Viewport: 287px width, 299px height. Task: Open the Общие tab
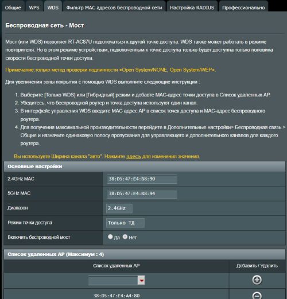13,7
